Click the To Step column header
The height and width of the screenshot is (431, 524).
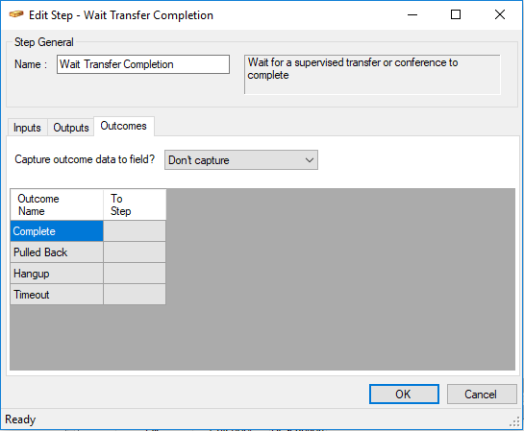tap(135, 204)
